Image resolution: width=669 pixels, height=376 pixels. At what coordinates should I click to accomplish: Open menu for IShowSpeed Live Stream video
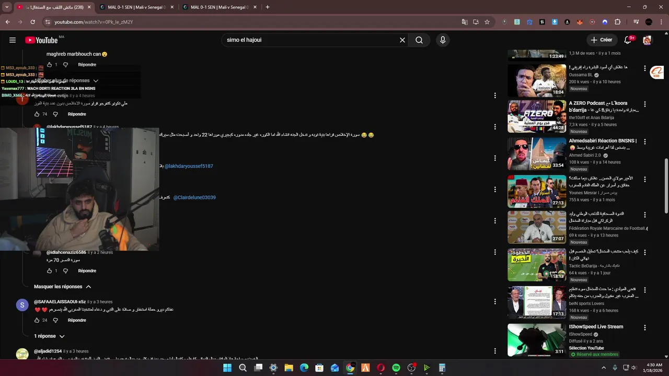pyautogui.click(x=645, y=328)
